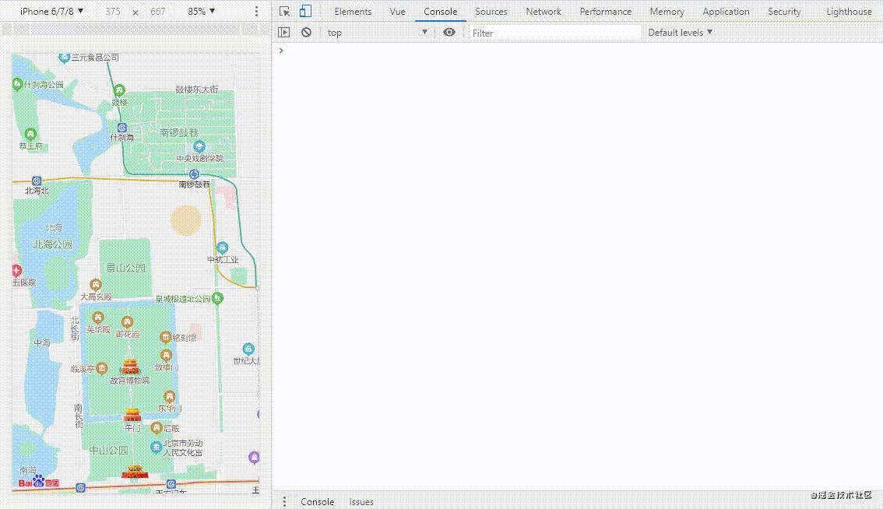The width and height of the screenshot is (883, 509).
Task: Open the drawer three-dot menu at bottom
Action: tap(284, 501)
